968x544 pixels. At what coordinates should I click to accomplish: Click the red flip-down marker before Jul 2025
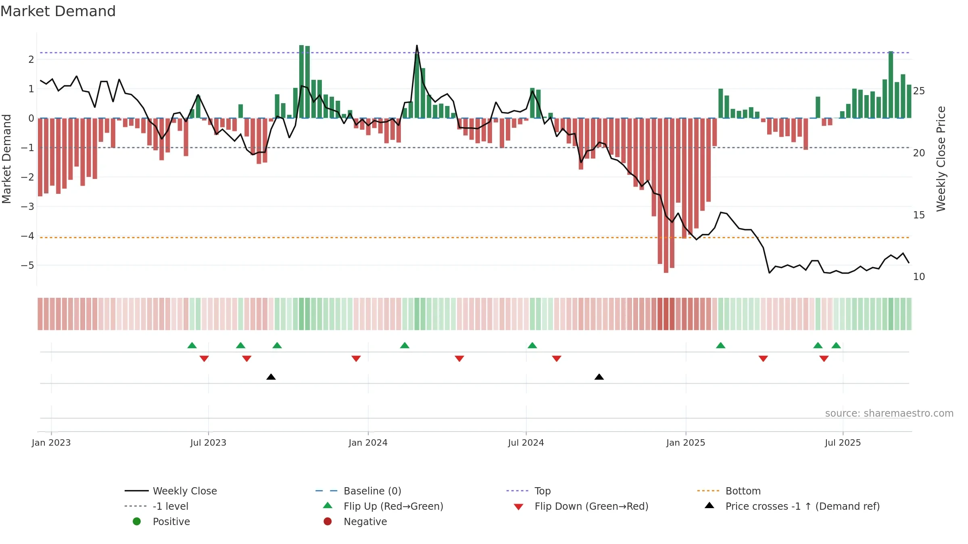[x=824, y=359]
